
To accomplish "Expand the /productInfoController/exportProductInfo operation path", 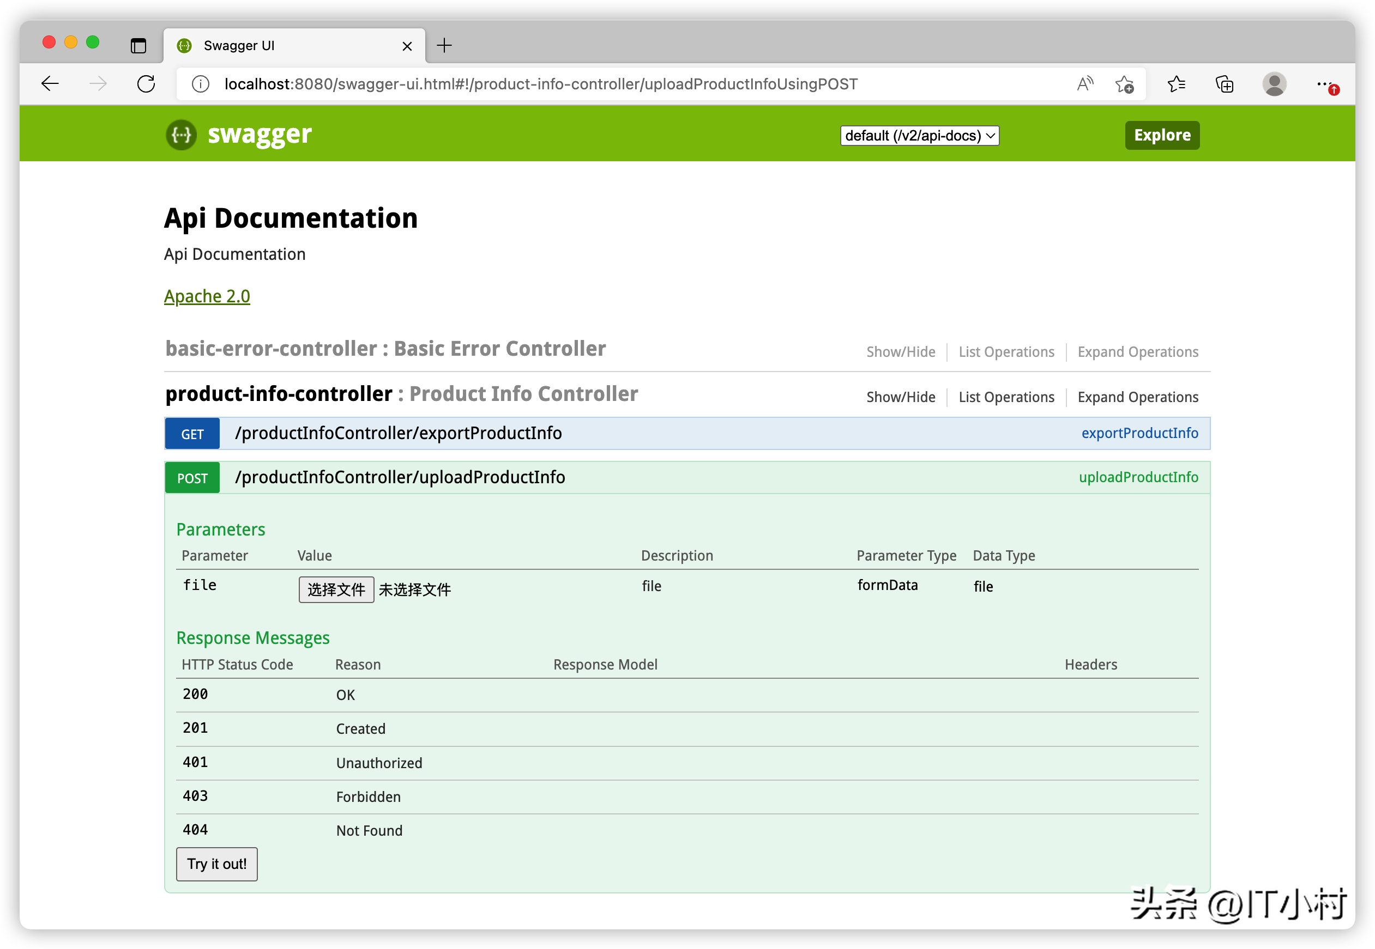I will (398, 434).
